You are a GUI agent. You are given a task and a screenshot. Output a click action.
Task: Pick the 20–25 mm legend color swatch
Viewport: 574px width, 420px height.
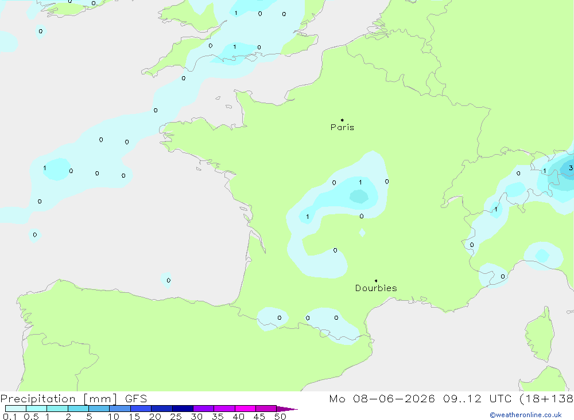pos(162,409)
